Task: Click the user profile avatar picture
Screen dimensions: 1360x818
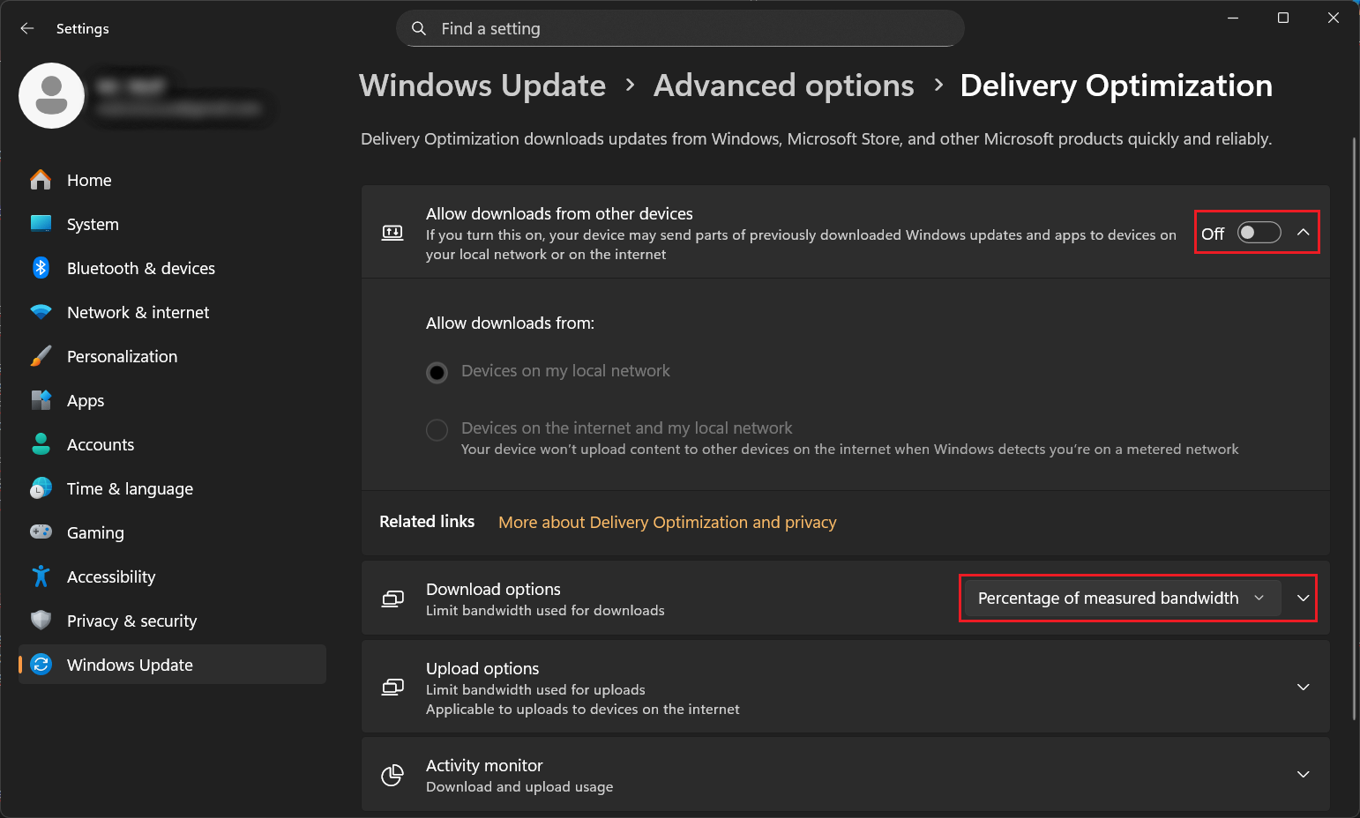Action: [x=51, y=95]
